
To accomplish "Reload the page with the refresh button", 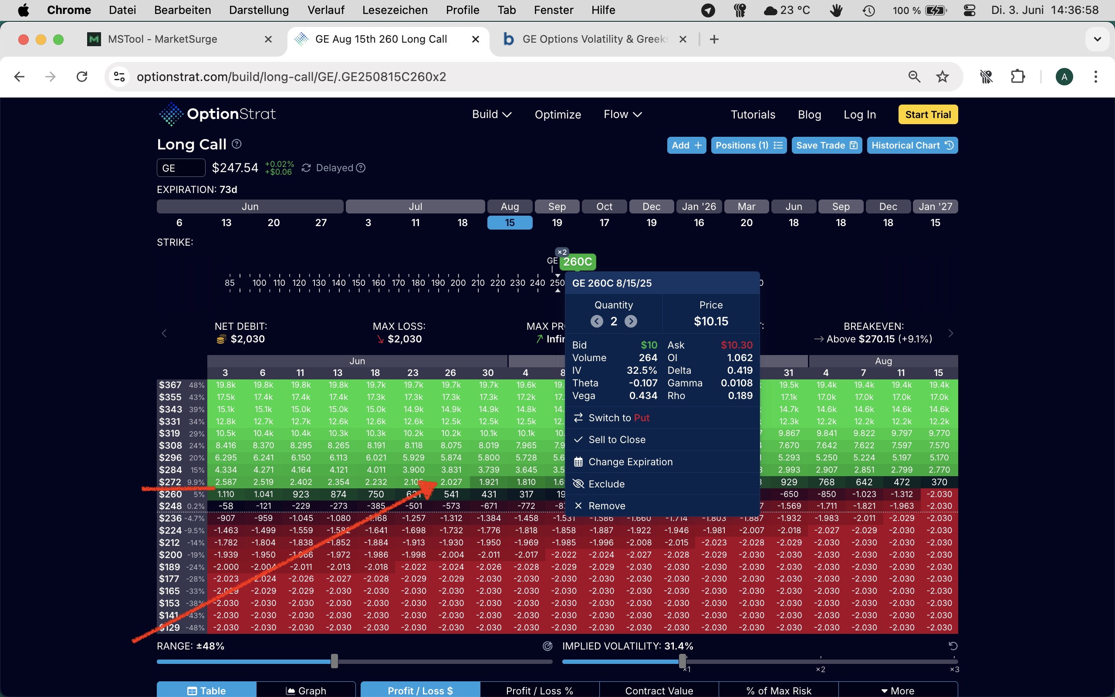I will coord(82,77).
